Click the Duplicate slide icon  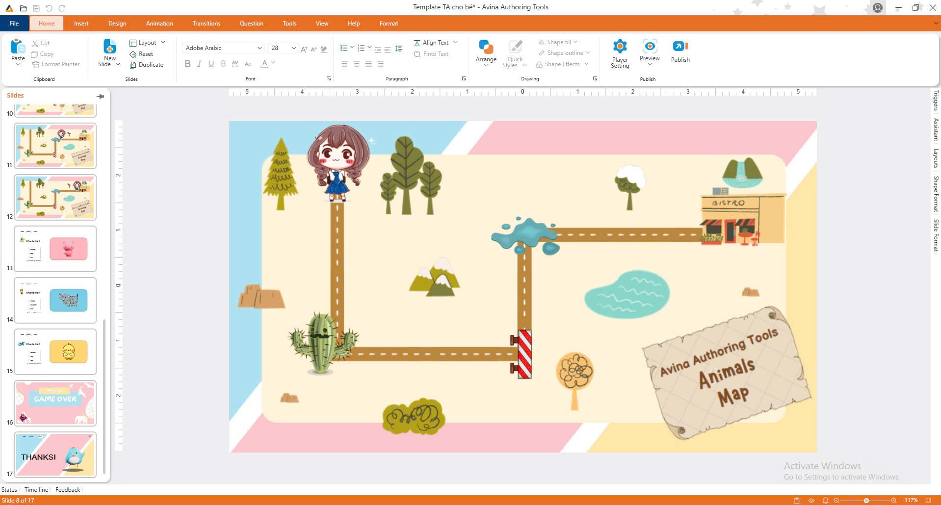point(133,65)
